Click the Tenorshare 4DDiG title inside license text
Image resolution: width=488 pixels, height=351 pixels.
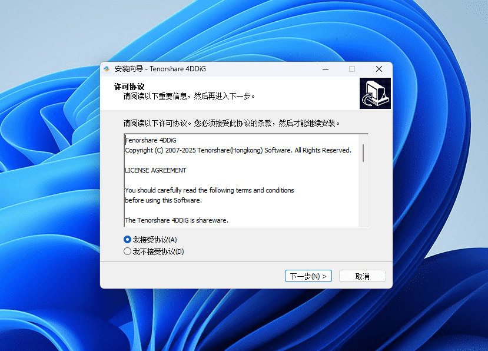[150, 140]
